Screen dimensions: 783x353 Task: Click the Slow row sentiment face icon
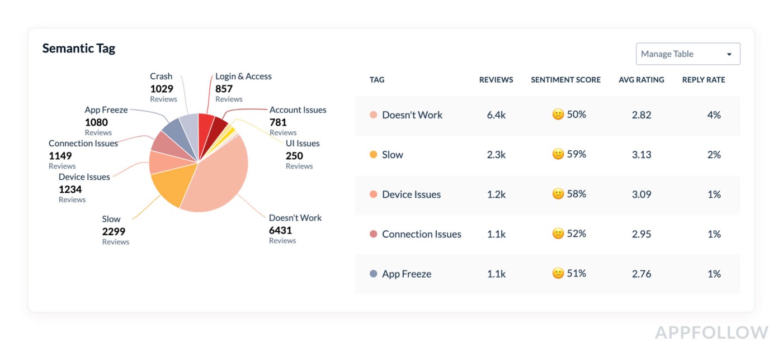click(x=558, y=154)
